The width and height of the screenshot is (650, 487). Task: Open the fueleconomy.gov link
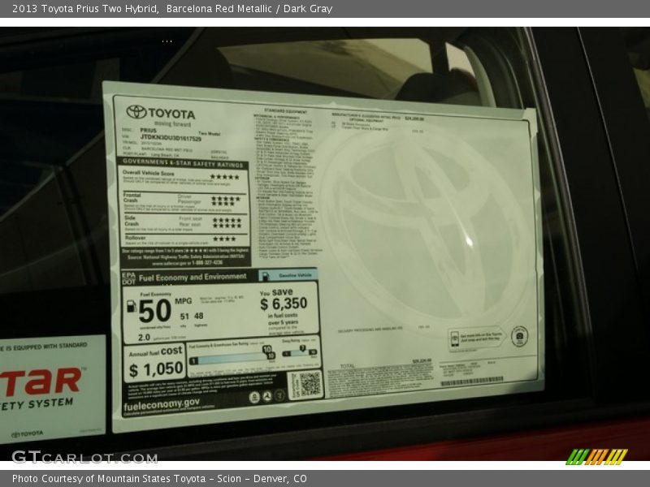click(x=162, y=403)
